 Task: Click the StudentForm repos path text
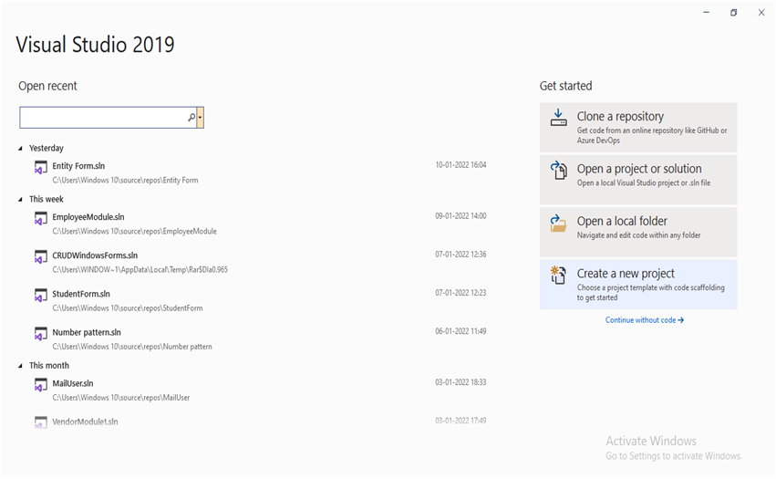coord(128,308)
